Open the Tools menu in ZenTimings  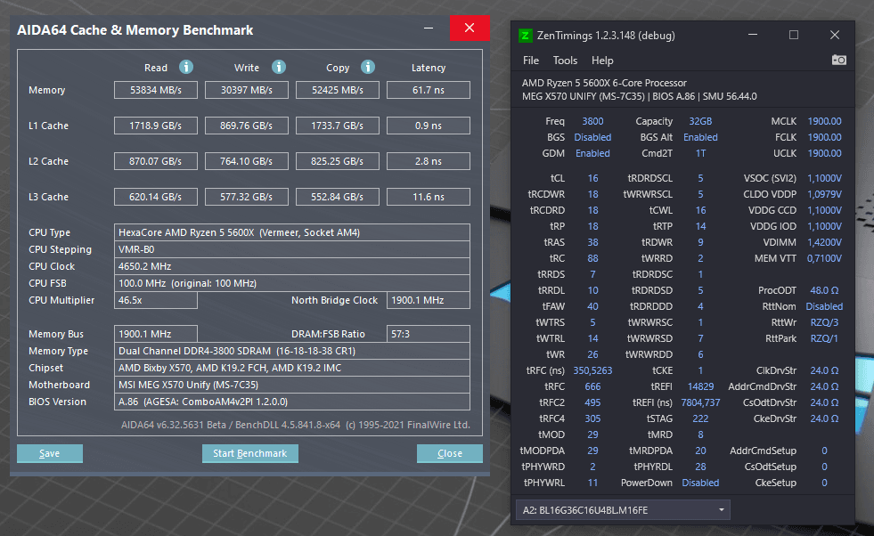pos(565,61)
